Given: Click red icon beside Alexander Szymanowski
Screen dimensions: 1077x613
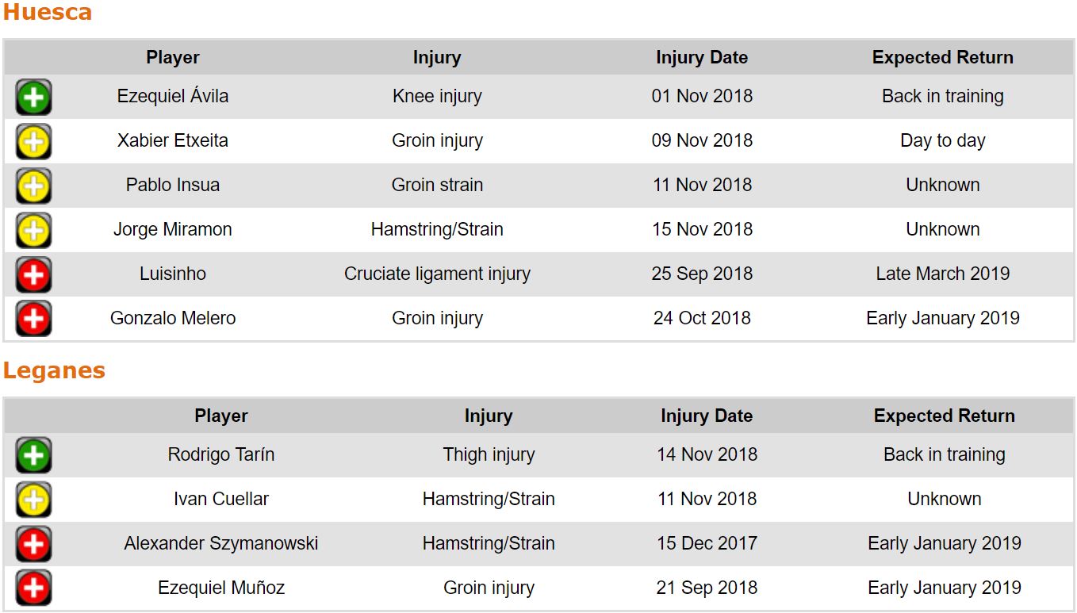Looking at the screenshot, I should (33, 545).
